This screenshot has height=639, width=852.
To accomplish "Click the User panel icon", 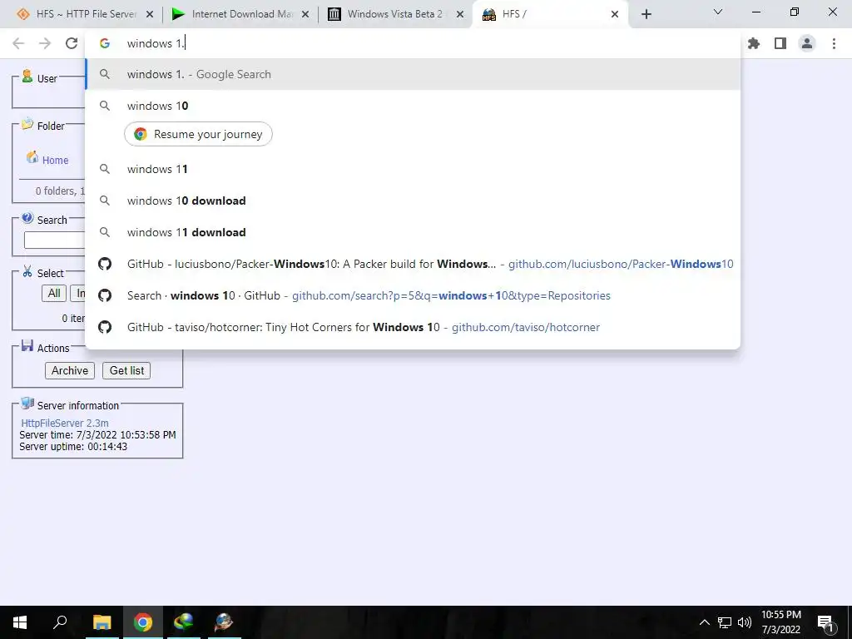I will pyautogui.click(x=27, y=77).
